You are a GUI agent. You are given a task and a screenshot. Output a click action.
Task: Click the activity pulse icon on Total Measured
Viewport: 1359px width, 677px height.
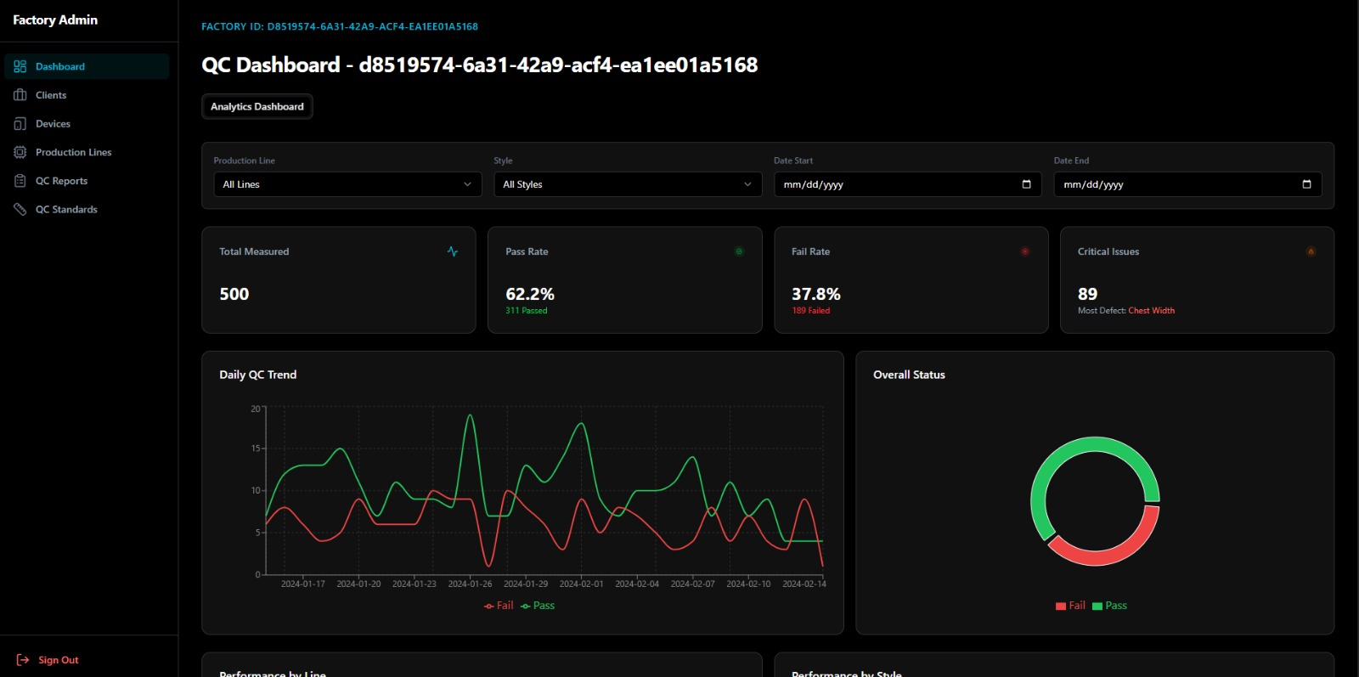[453, 251]
